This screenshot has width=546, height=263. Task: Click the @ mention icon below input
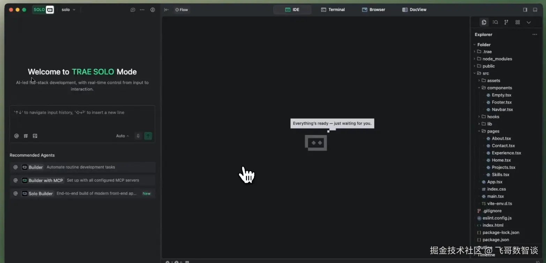[x=16, y=136]
